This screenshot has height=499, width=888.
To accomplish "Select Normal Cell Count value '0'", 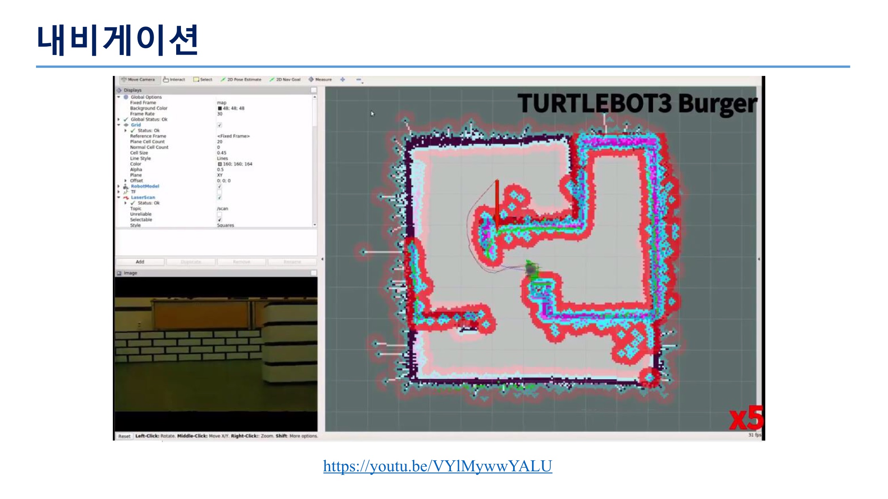I will (x=218, y=147).
